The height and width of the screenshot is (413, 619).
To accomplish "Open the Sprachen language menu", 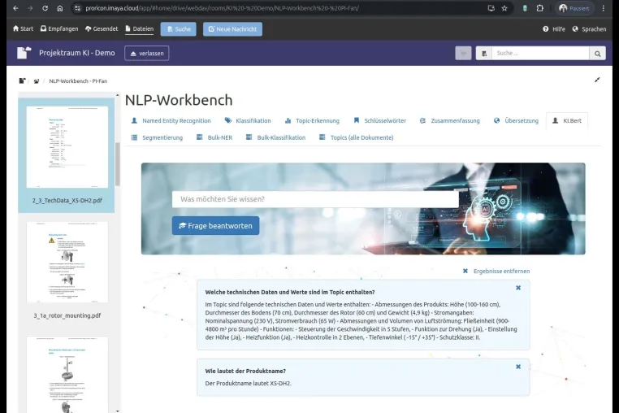I will coord(589,28).
